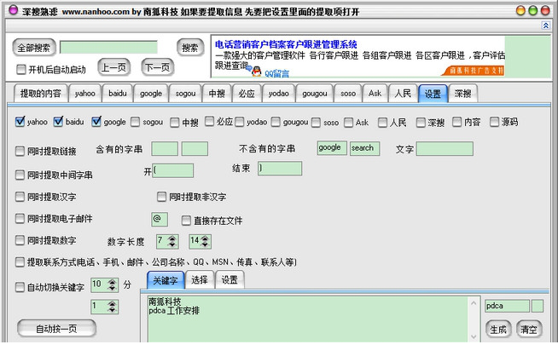Viewport: 558px width, 356px height.
Task: Click the 生成 button
Action: coord(498,330)
